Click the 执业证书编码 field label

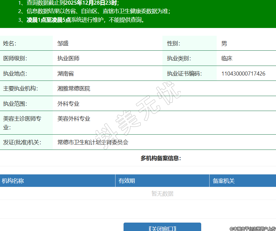click(184, 74)
